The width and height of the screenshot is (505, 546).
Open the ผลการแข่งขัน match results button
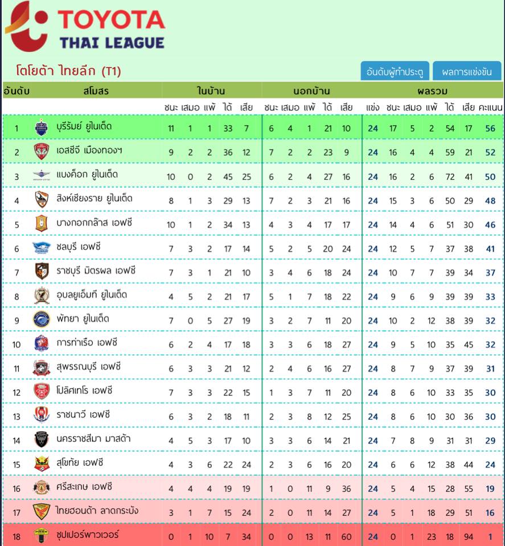pos(467,71)
